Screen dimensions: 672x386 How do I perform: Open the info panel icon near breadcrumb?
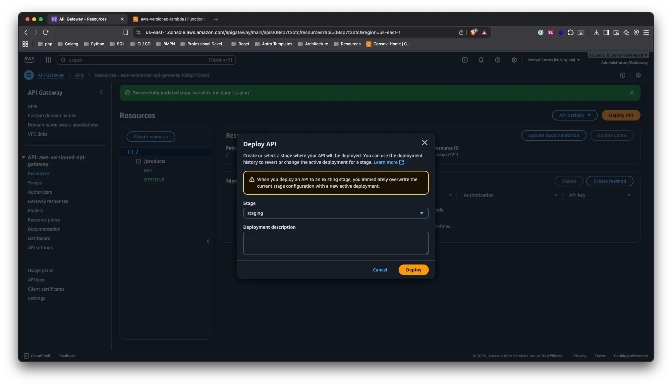622,75
